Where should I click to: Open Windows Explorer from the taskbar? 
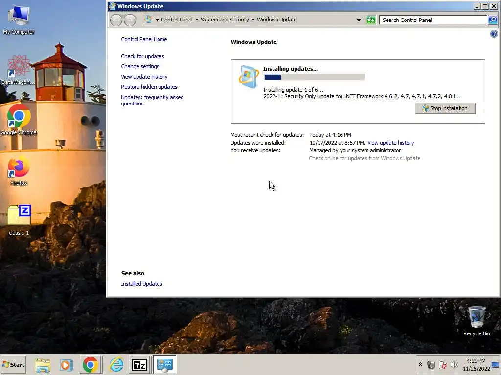point(43,365)
